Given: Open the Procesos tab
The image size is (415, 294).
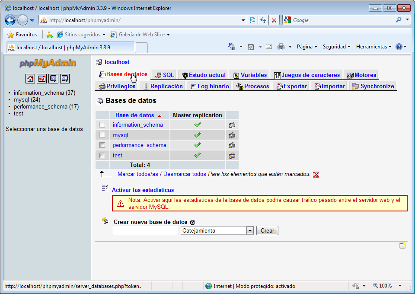Looking at the screenshot, I should tap(252, 86).
